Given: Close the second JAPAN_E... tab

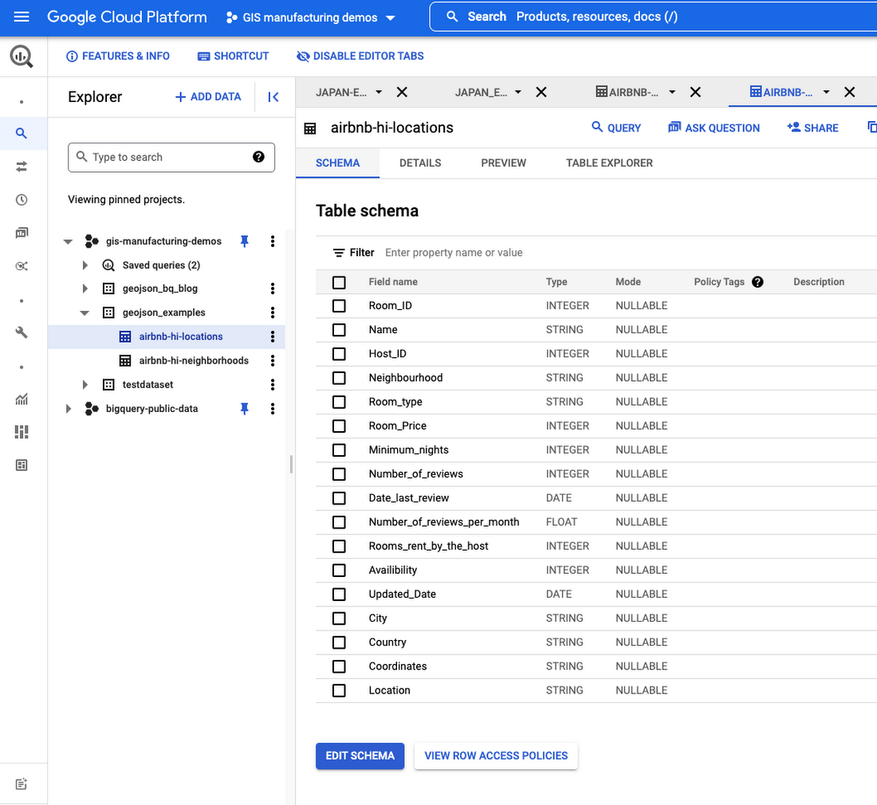Looking at the screenshot, I should click(541, 92).
